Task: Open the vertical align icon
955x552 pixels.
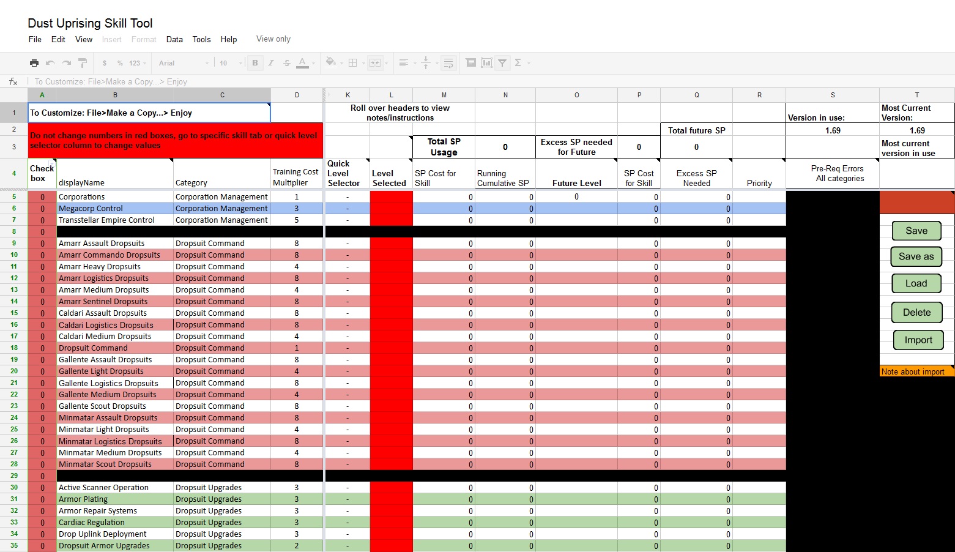Action: tap(426, 62)
